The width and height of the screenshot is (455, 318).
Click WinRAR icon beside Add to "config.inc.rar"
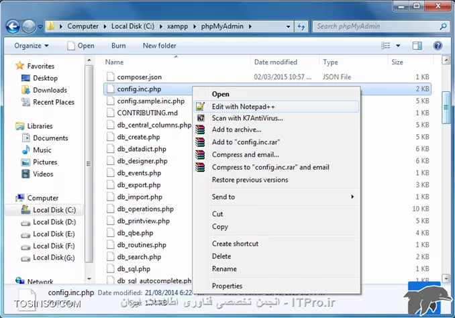tap(200, 142)
